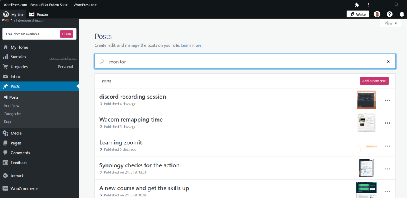The height and width of the screenshot is (198, 407).
Task: Select Posts in the sidebar
Action: [39, 86]
